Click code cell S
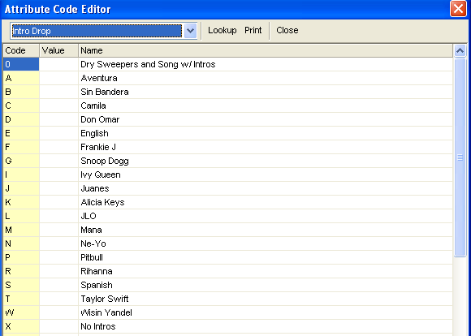Screen dimensions: 471x336 click(21, 285)
